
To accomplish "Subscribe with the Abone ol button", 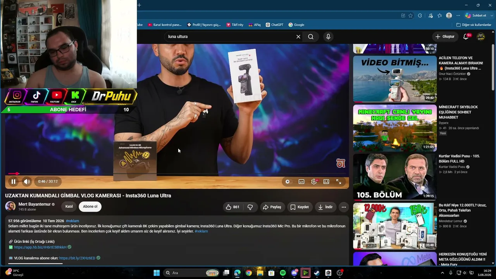I will [90, 207].
